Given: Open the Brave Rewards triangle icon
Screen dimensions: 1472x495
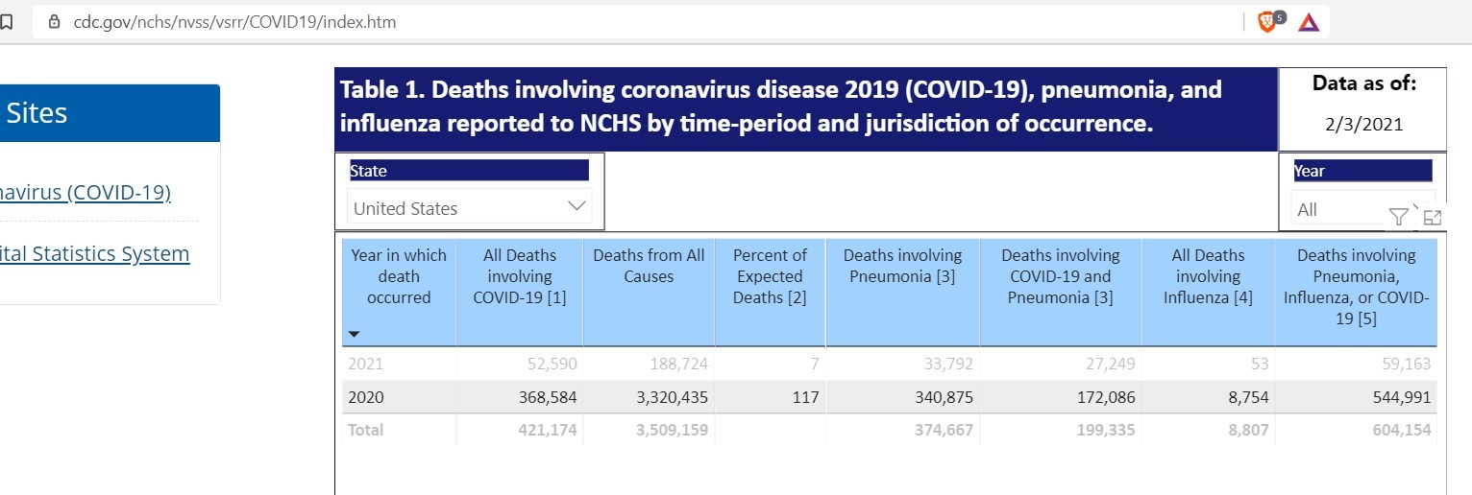Looking at the screenshot, I should click(x=1308, y=21).
